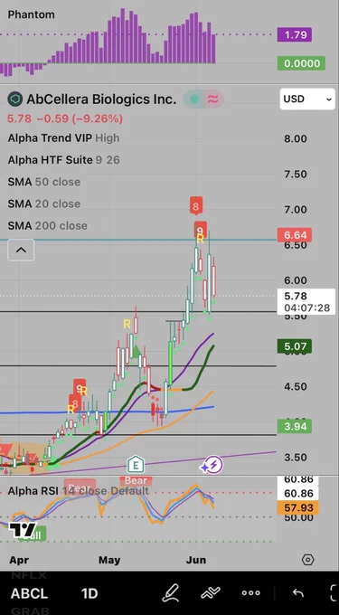
Task: Select the SMA 200 close indicator
Action: pyautogui.click(x=47, y=226)
